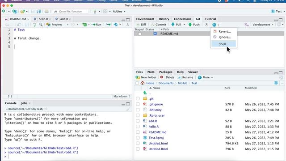The width and height of the screenshot is (286, 161).
Task: Open the Markdown file type selector
Action: [122, 96]
